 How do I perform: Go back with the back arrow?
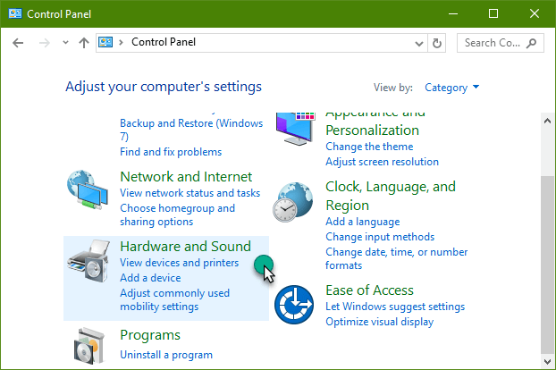(x=18, y=43)
